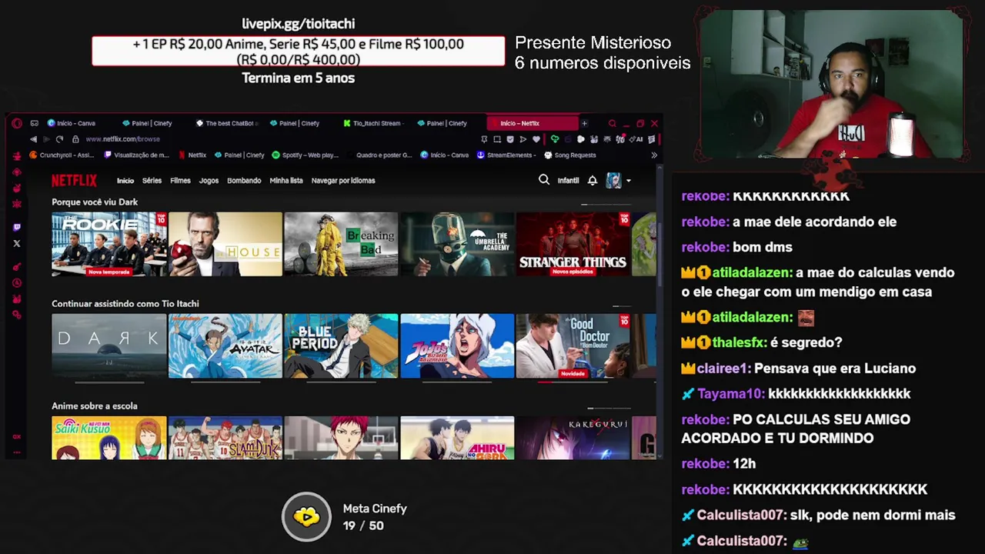Screen dimensions: 985x554
Task: Open the Quadro e poster bookmark
Action: coord(379,155)
